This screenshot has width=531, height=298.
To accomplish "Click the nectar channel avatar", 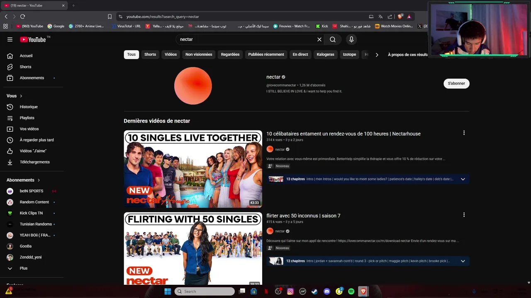I will (193, 86).
